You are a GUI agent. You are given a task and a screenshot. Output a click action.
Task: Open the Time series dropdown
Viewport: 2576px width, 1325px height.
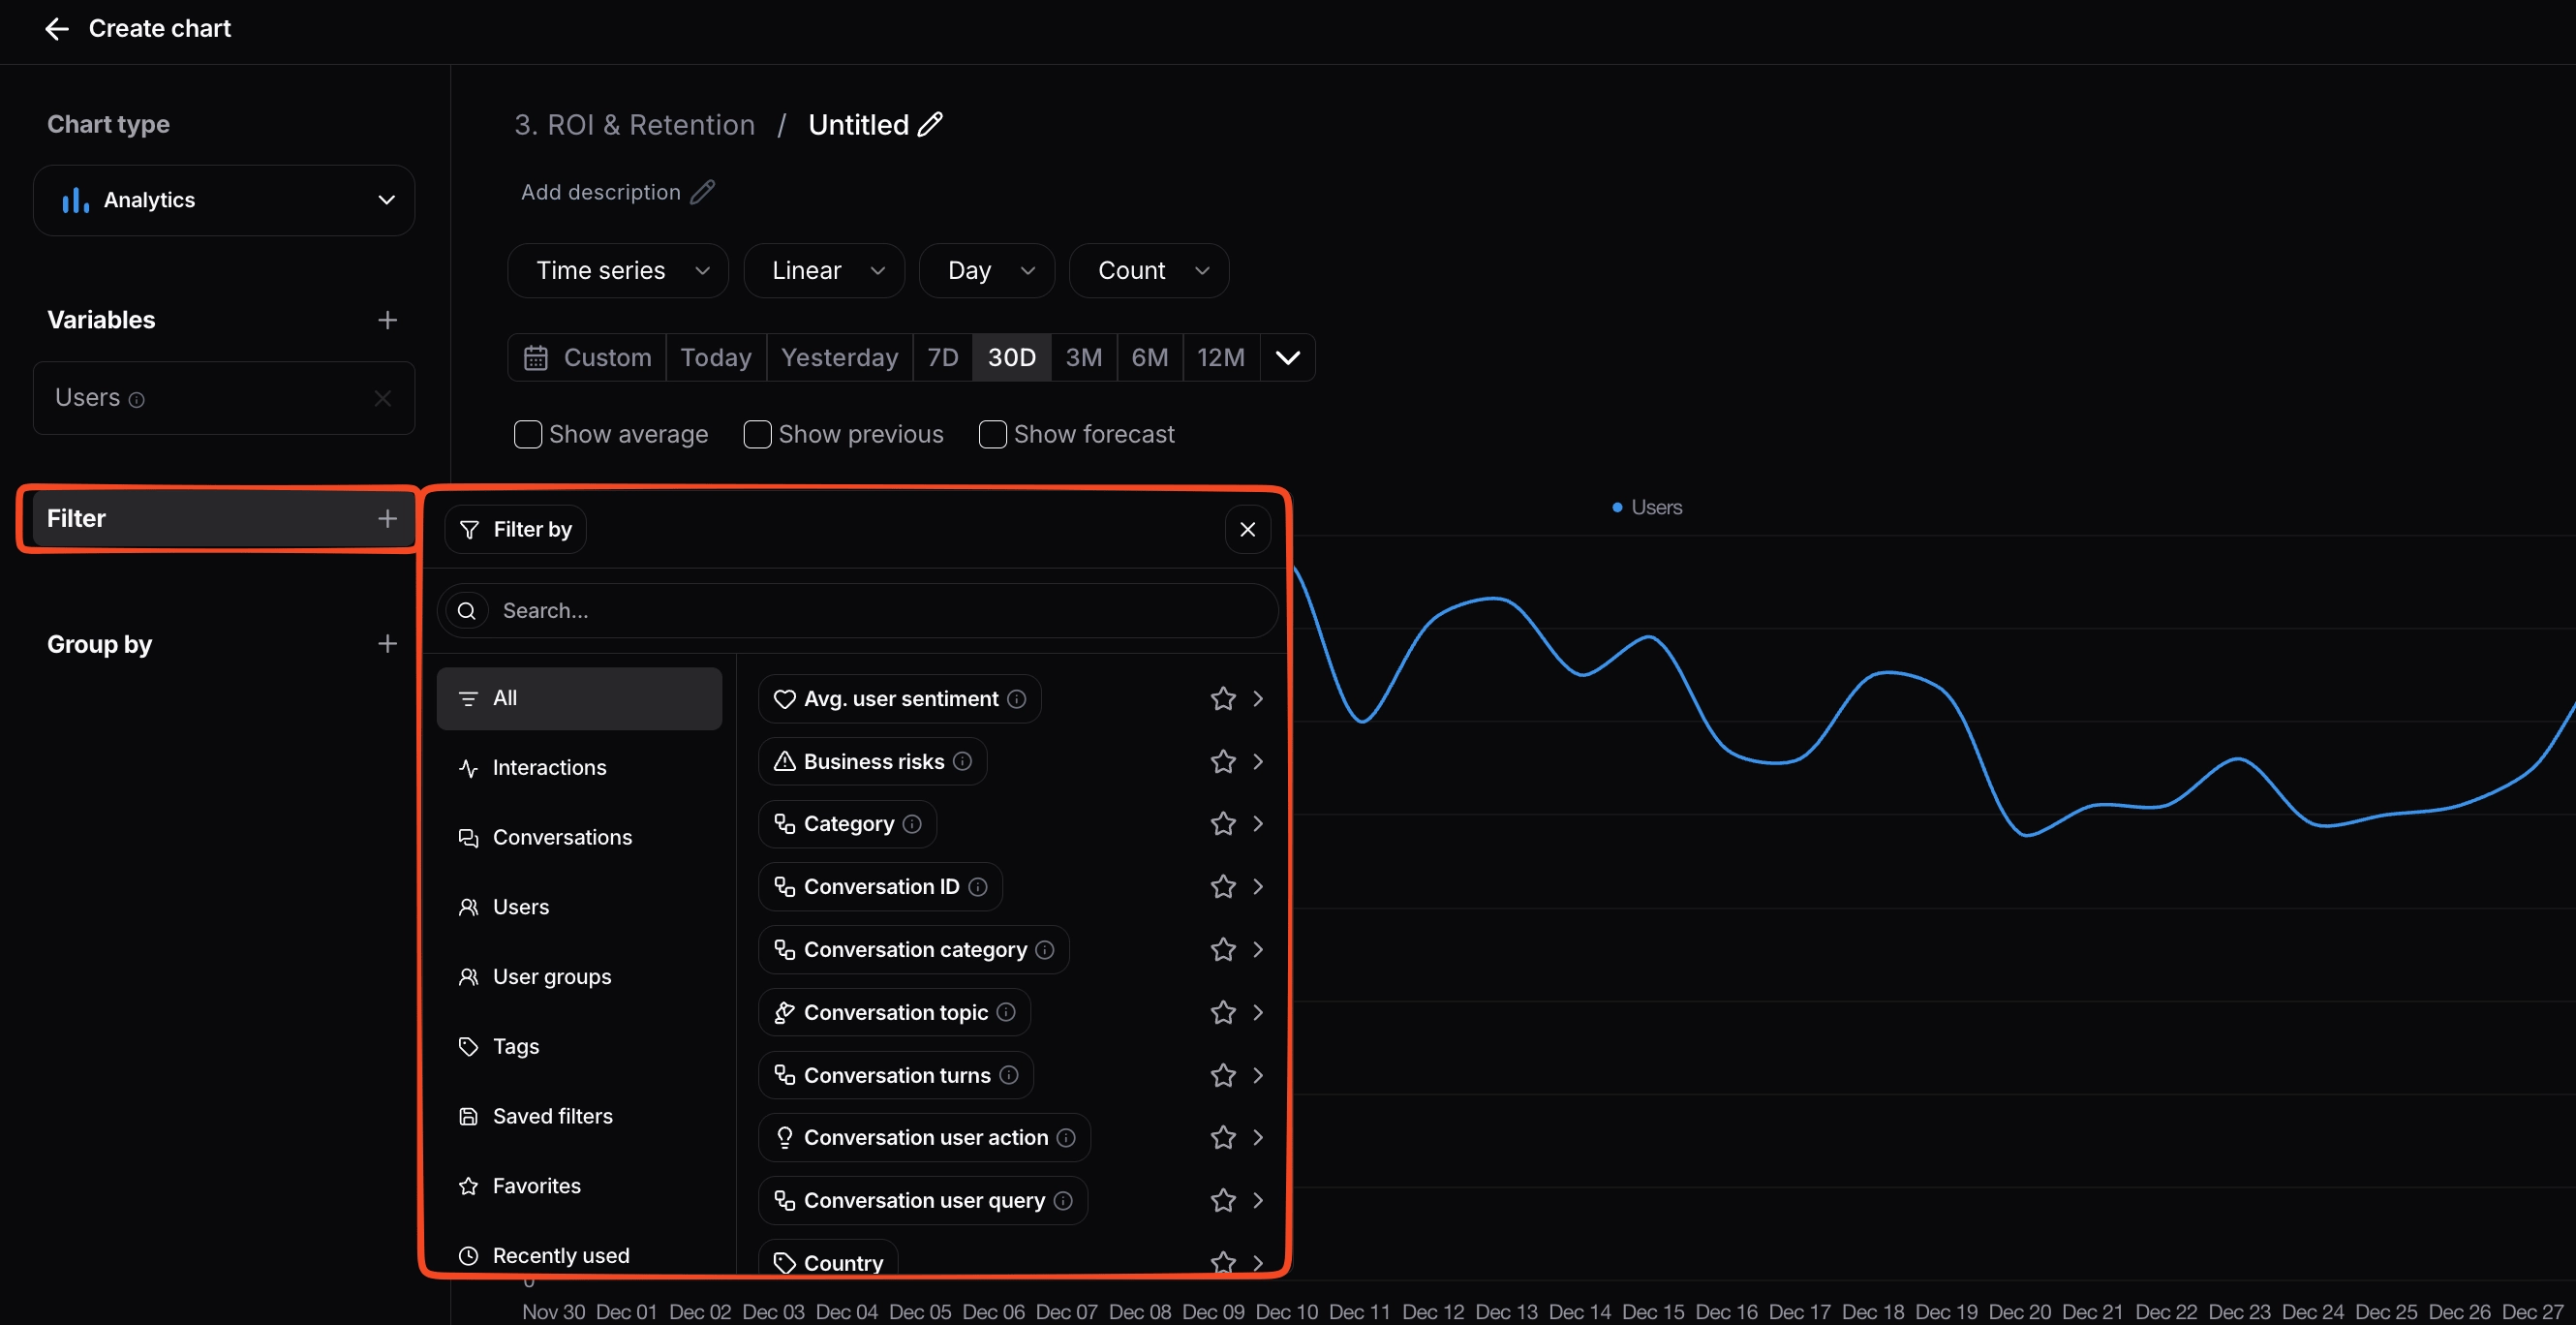click(618, 270)
